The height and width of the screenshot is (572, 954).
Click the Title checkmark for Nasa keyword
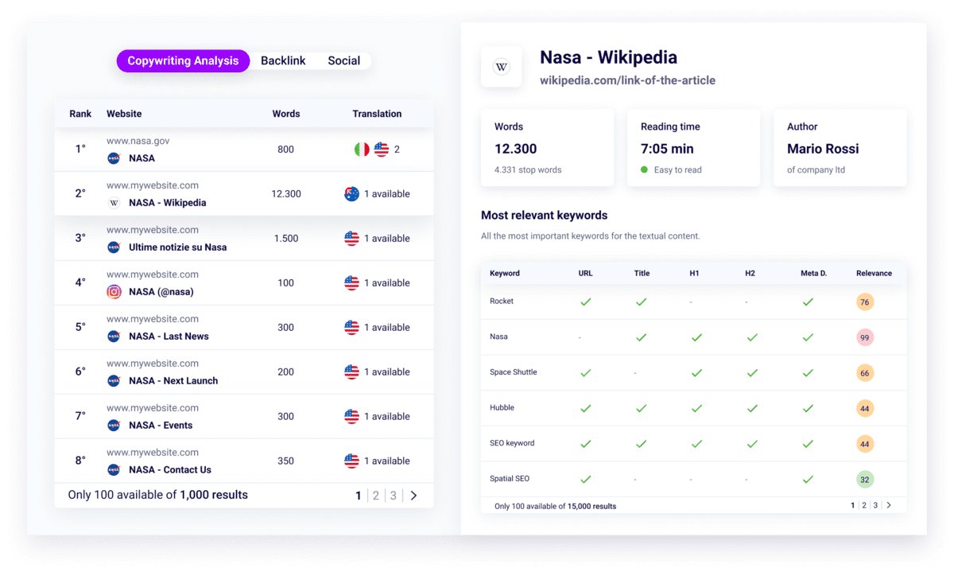click(641, 337)
